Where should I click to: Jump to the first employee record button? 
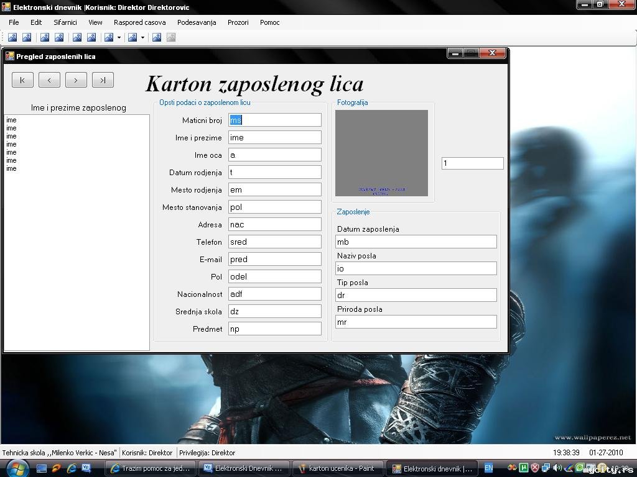[x=22, y=79]
